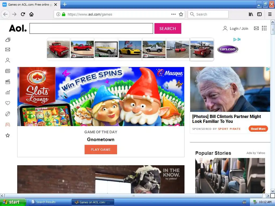
Task: Click the keyboard icon in taskbar
Action: click(x=244, y=202)
